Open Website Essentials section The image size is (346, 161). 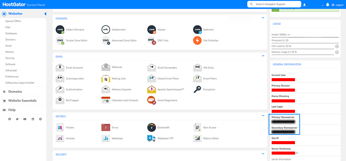click(x=23, y=100)
